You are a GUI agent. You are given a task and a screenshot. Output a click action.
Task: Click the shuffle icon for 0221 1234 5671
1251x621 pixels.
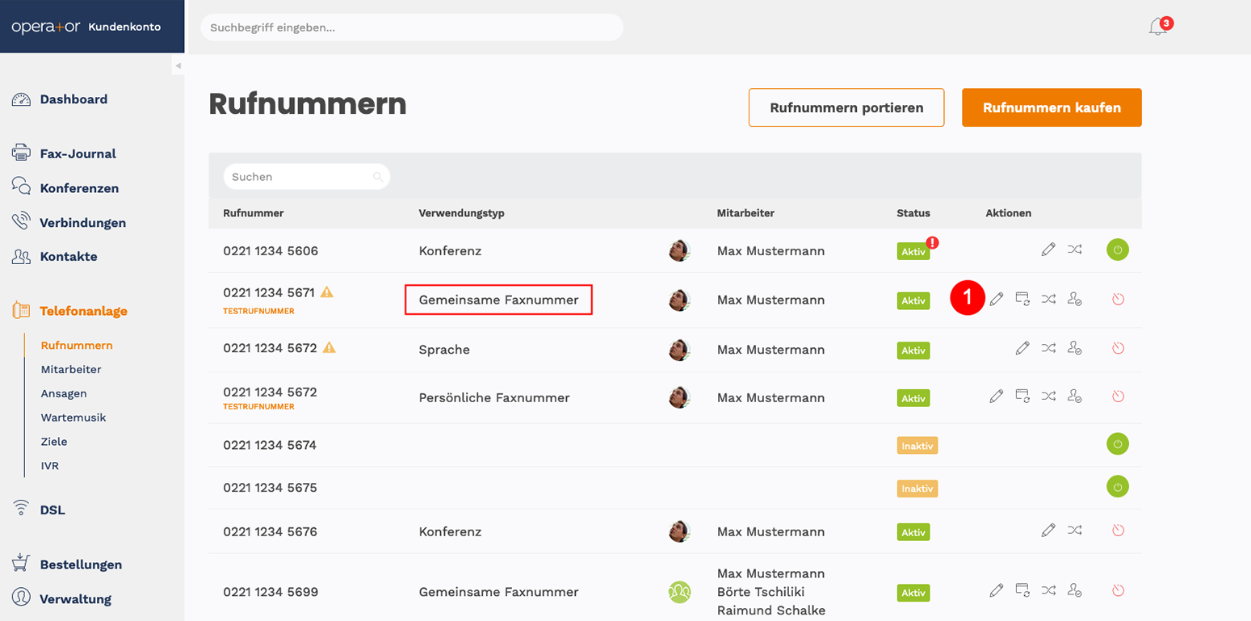(1048, 300)
